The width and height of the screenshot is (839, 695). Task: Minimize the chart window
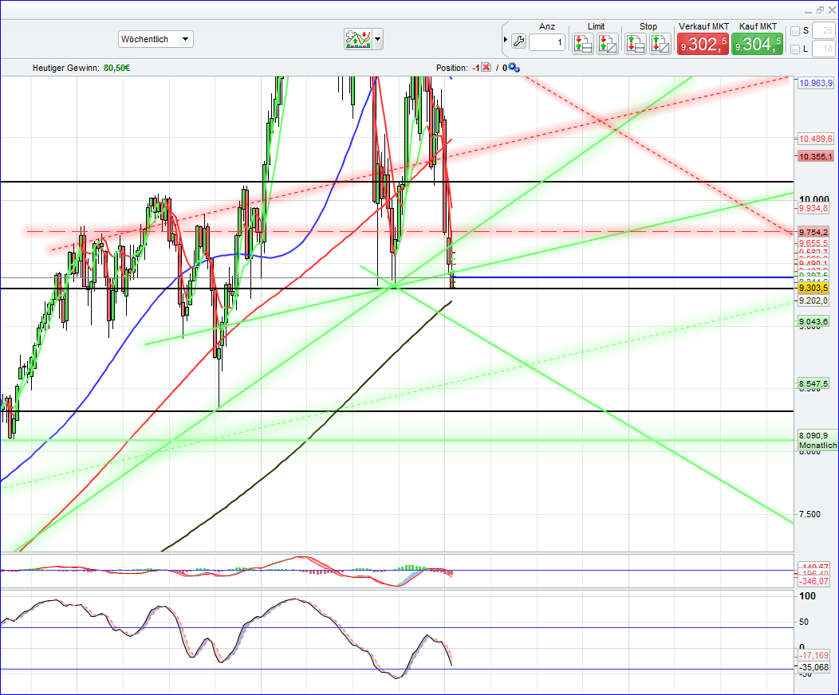pos(808,11)
